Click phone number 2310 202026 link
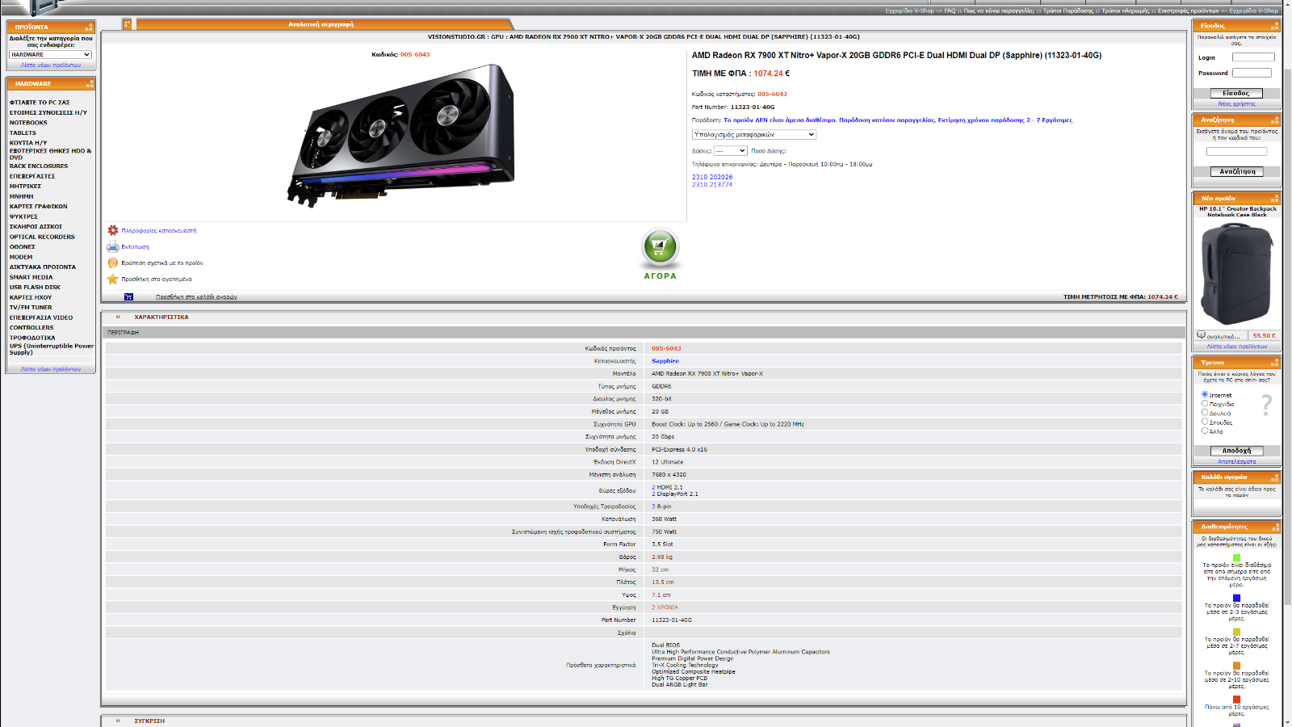The image size is (1292, 727). (712, 177)
